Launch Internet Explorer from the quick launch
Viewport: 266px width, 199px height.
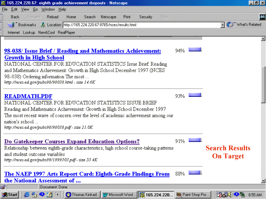coord(27,195)
